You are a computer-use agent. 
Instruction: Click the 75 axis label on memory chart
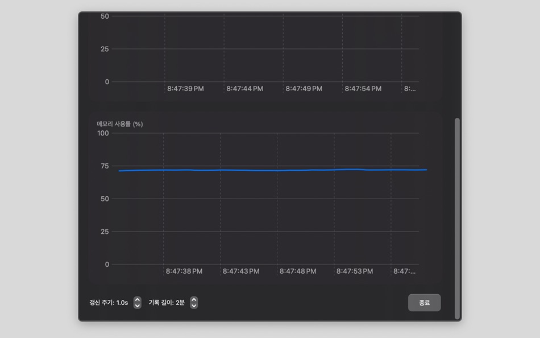104,166
